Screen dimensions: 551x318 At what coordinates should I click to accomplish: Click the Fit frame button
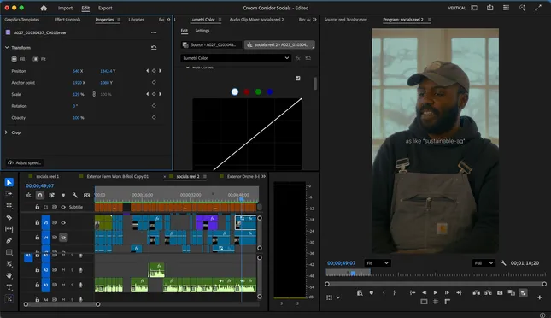(x=39, y=59)
